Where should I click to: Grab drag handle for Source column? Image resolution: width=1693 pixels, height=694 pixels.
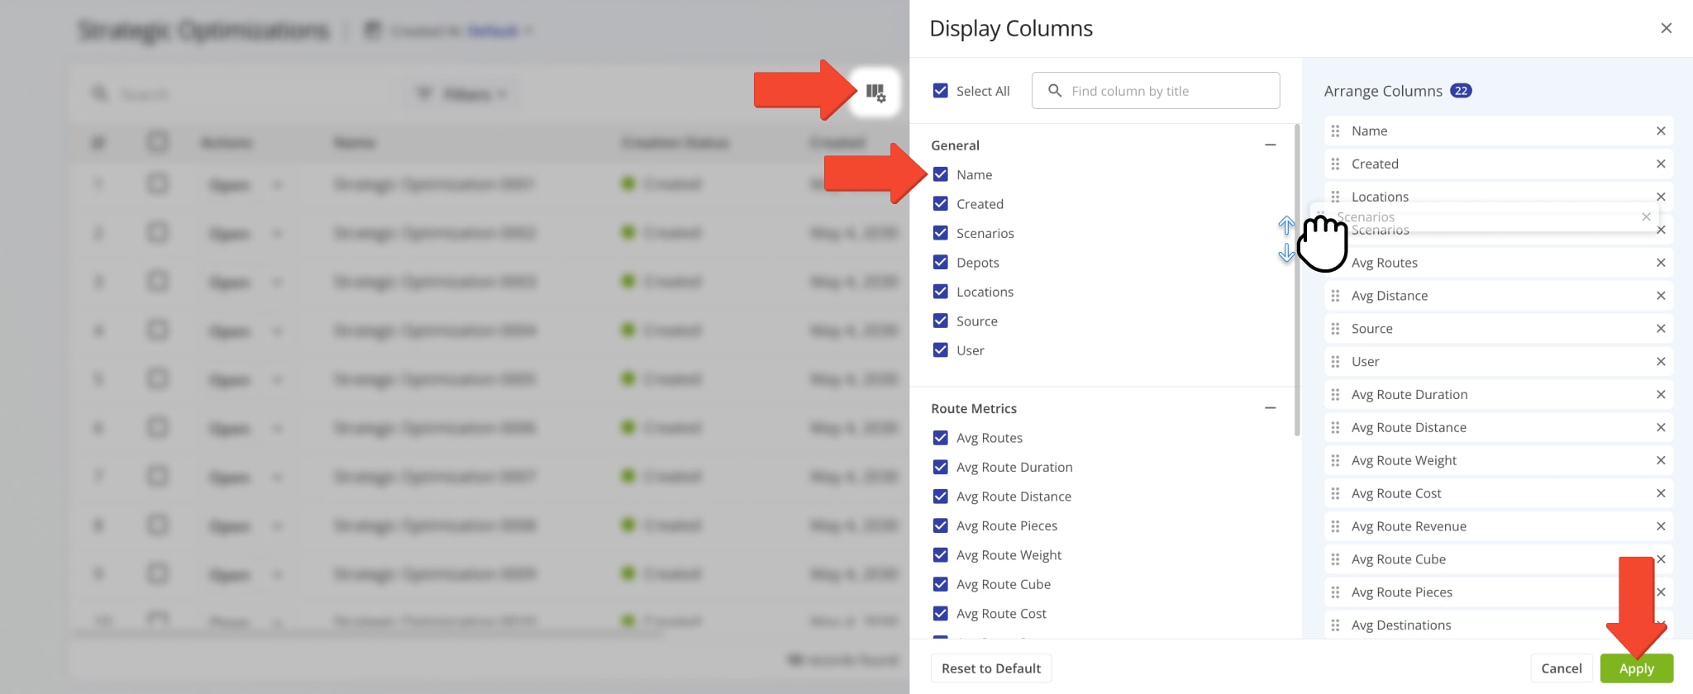click(x=1335, y=329)
